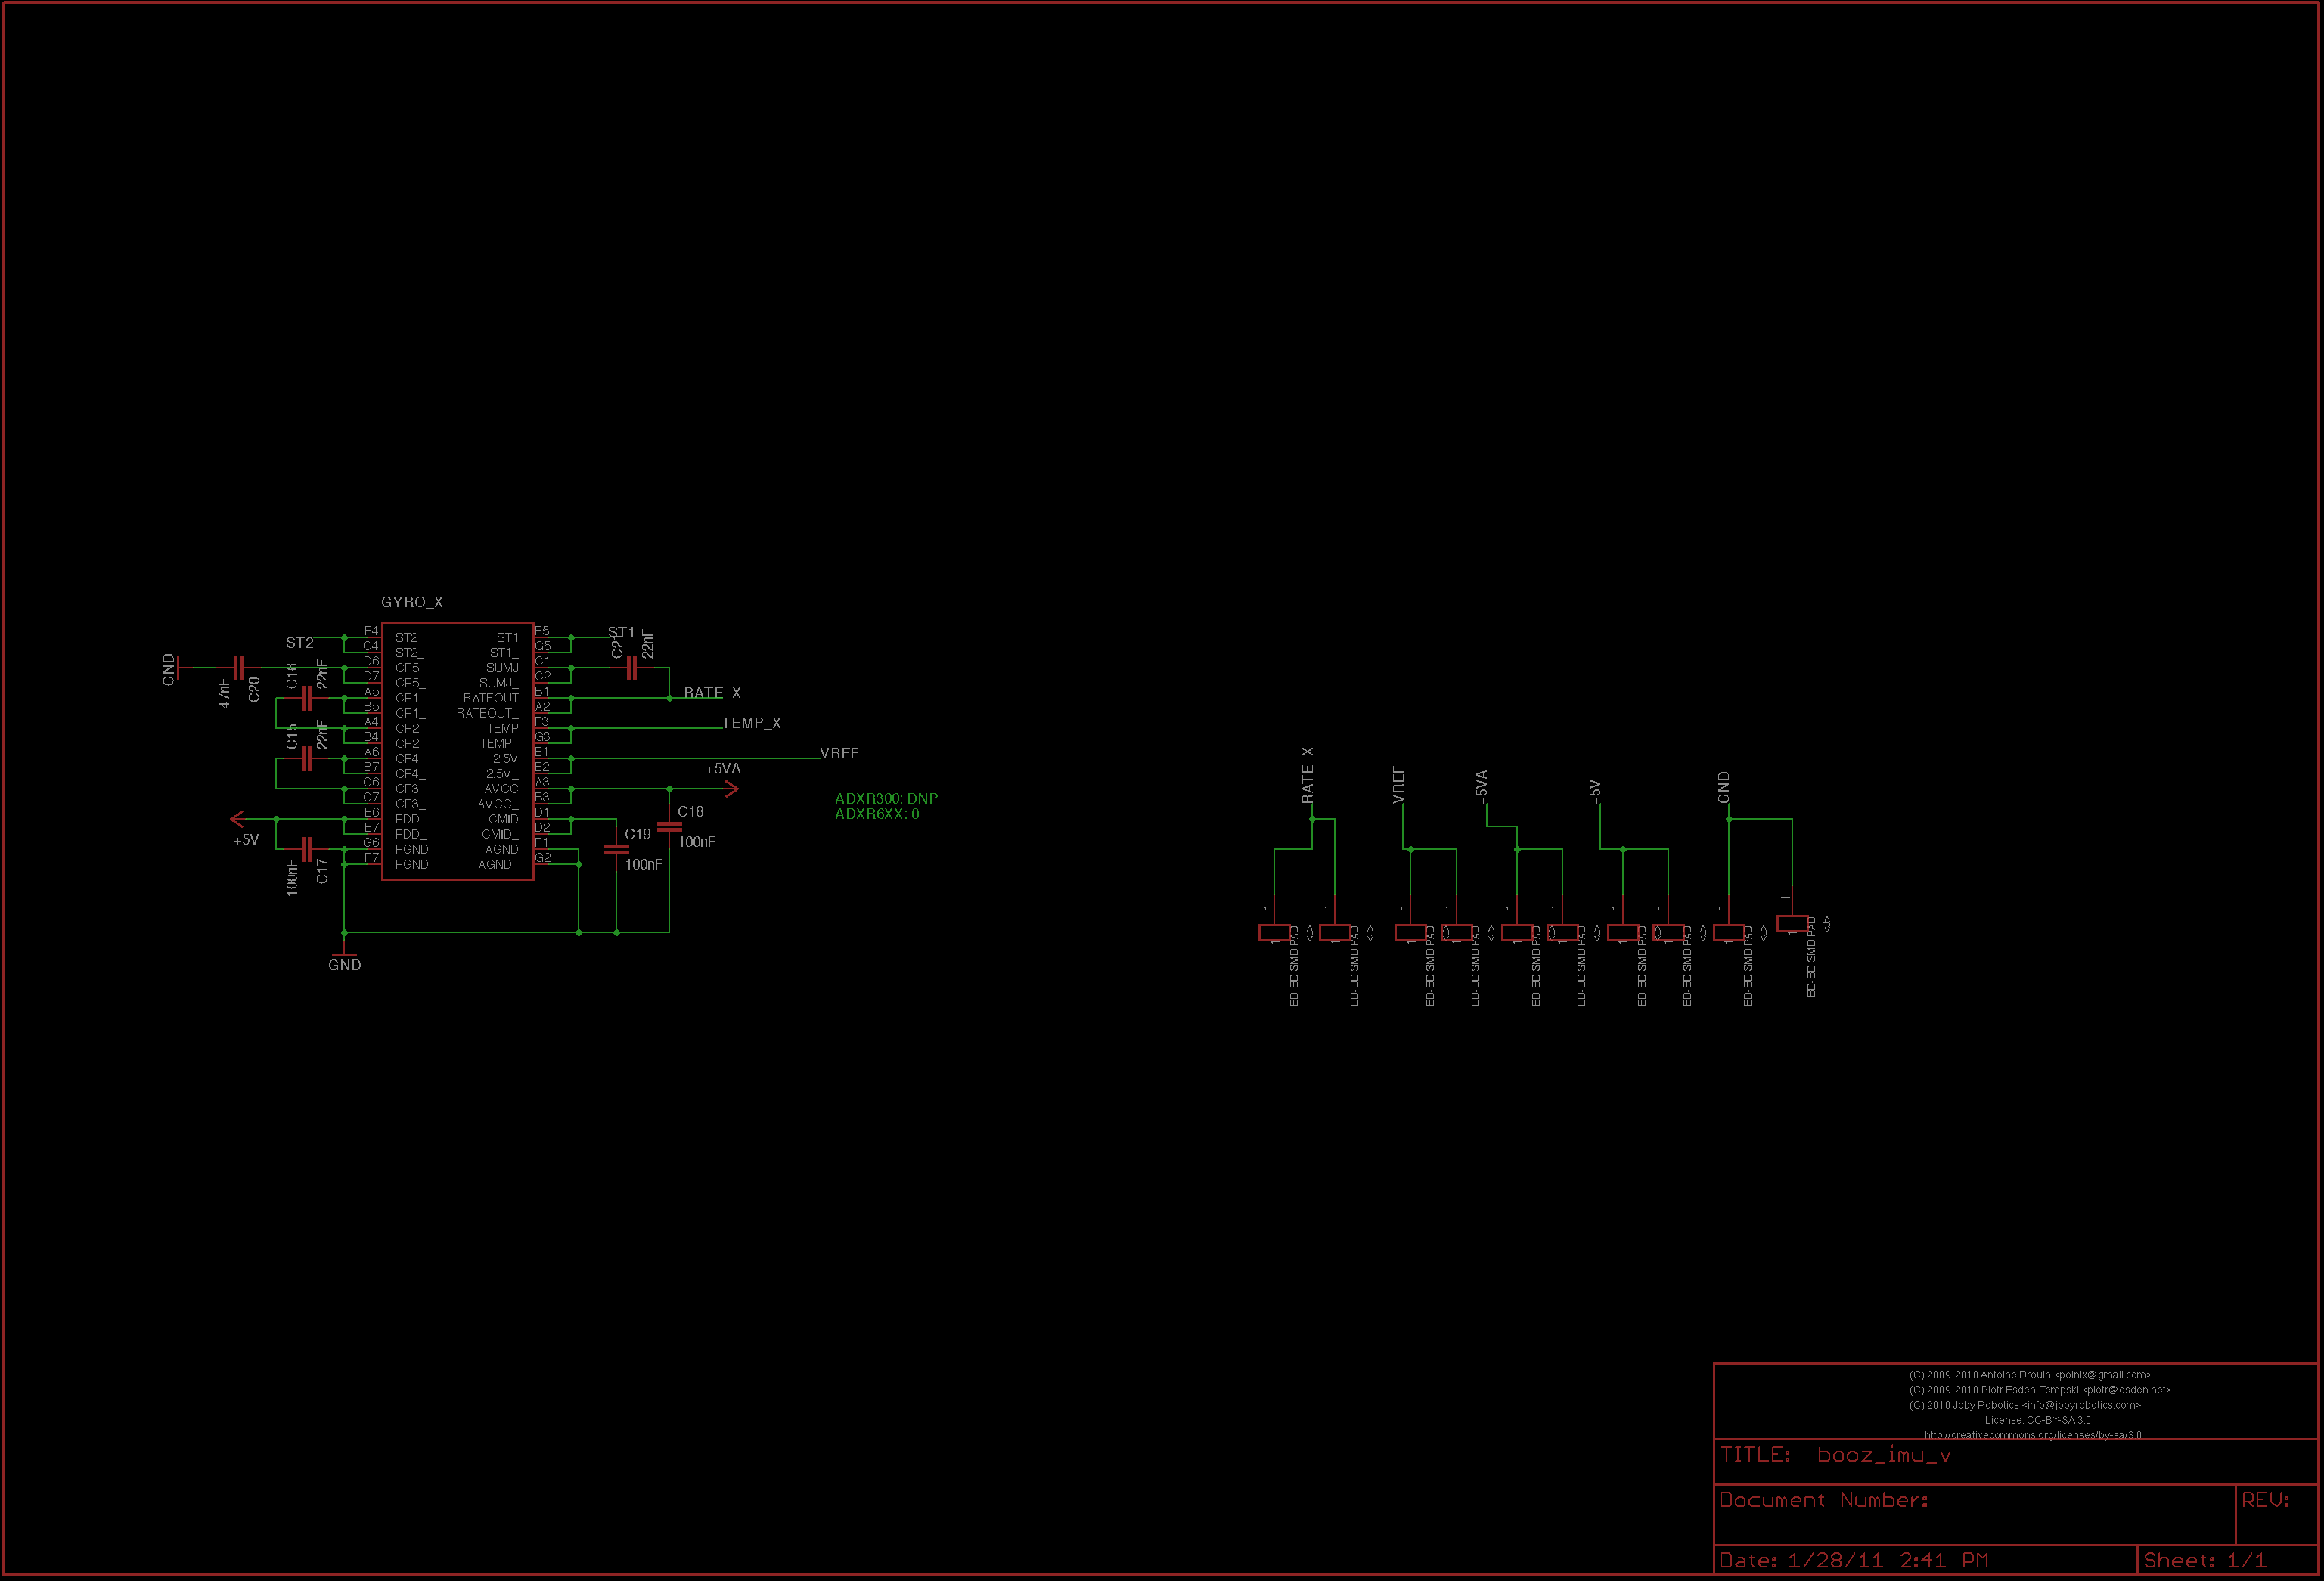Select the ST2 net label
Viewport: 2324px width, 1581px height.
pos(299,643)
